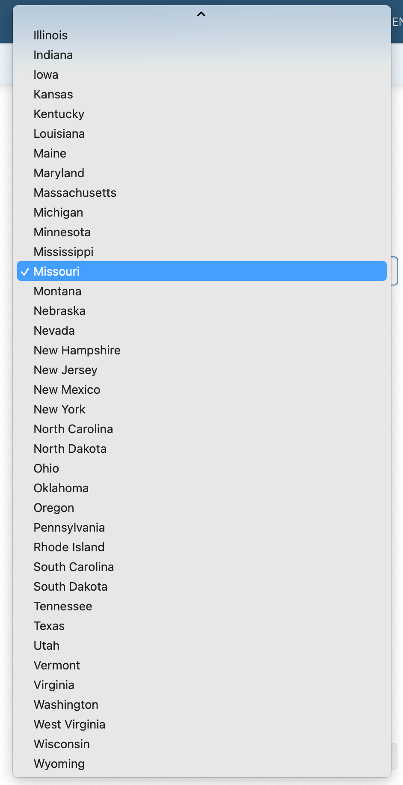Pick New Mexico from state options
This screenshot has width=403, height=785.
pos(67,390)
